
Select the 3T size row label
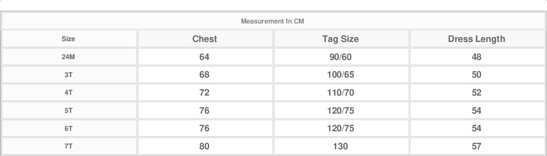point(68,75)
